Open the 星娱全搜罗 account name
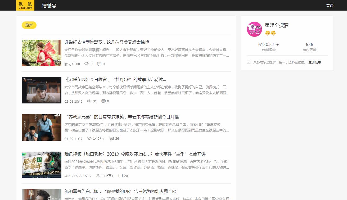Screen dimensions: 347x200 (x=277, y=25)
